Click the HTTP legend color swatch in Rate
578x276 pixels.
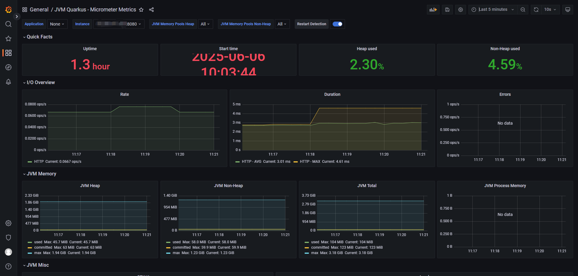pos(30,162)
